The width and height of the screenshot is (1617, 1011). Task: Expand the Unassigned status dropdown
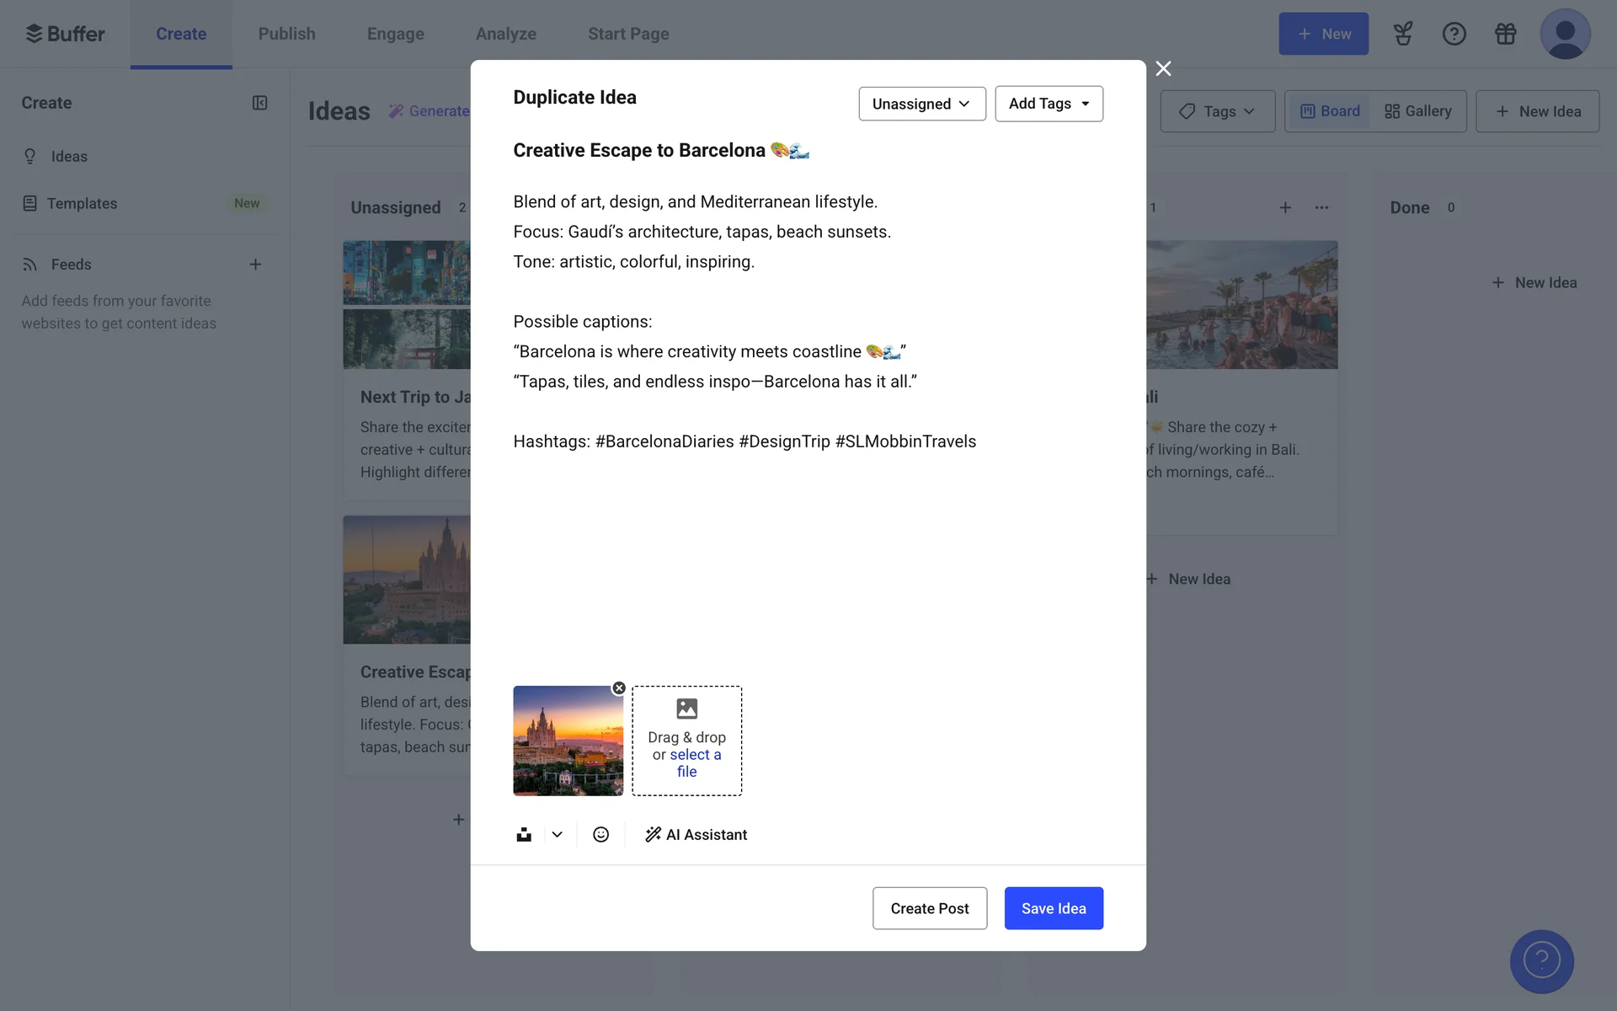tap(921, 104)
